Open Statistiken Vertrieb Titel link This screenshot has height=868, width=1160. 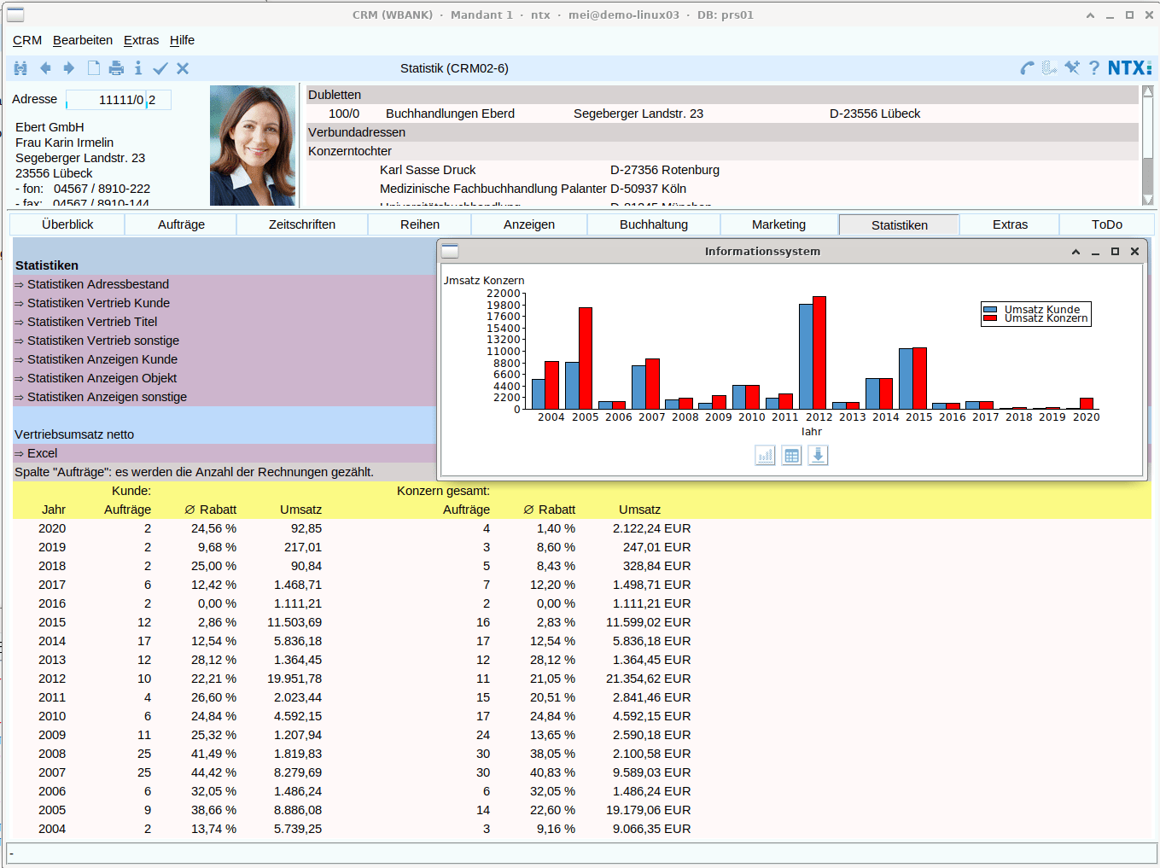[92, 322]
